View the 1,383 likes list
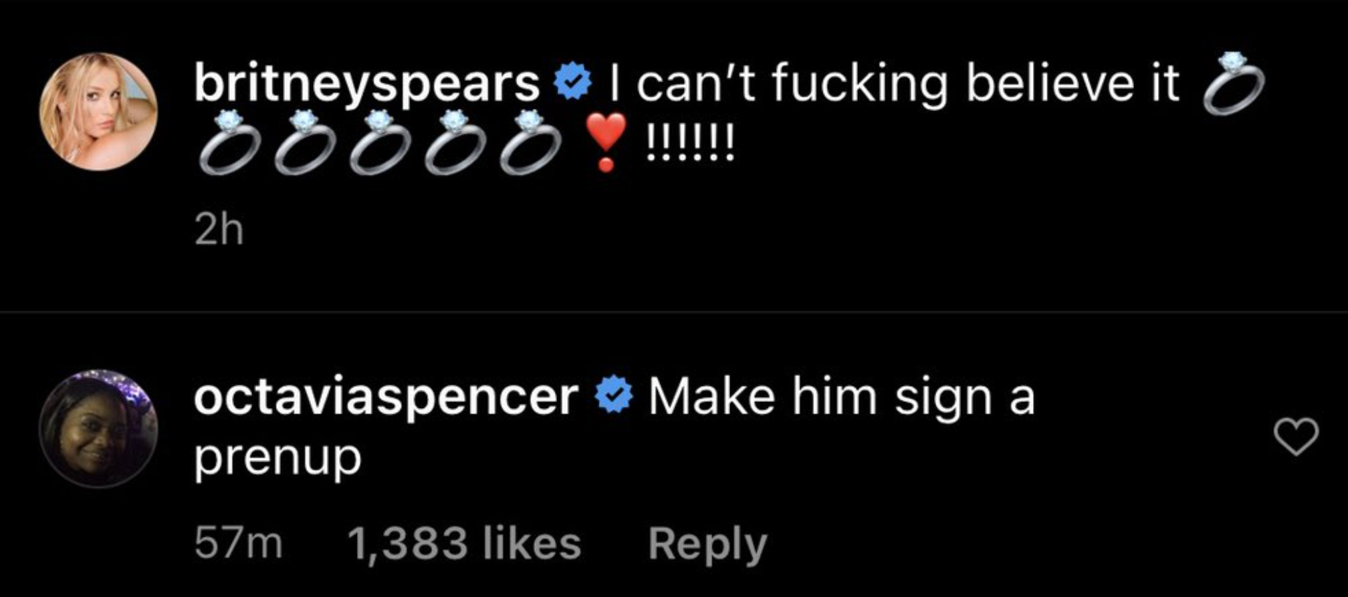The width and height of the screenshot is (1348, 597). [464, 543]
